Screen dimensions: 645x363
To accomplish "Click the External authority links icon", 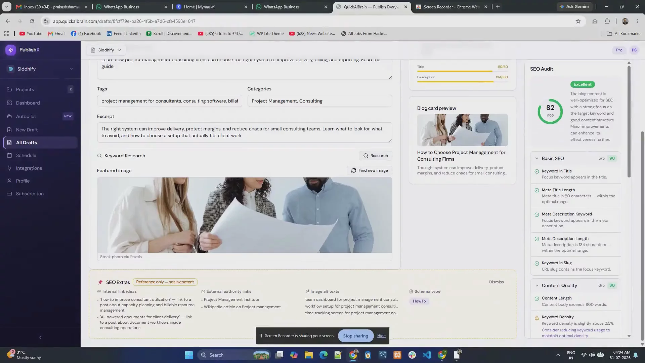I will tap(203, 291).
